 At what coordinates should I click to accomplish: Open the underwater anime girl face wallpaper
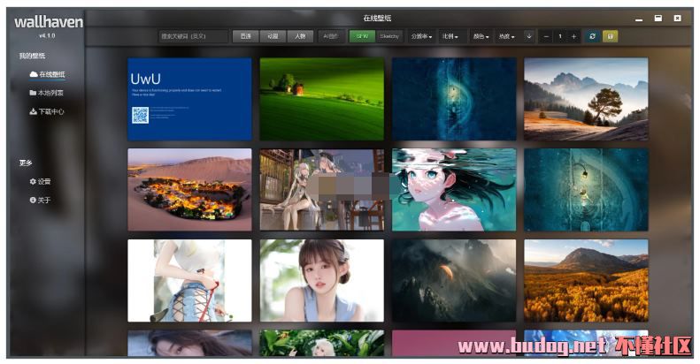(x=454, y=190)
